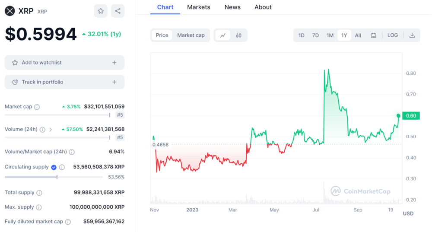Viewport: 432px width, 232px height.
Task: Switch to candlestick chart icon
Action: (x=238, y=35)
